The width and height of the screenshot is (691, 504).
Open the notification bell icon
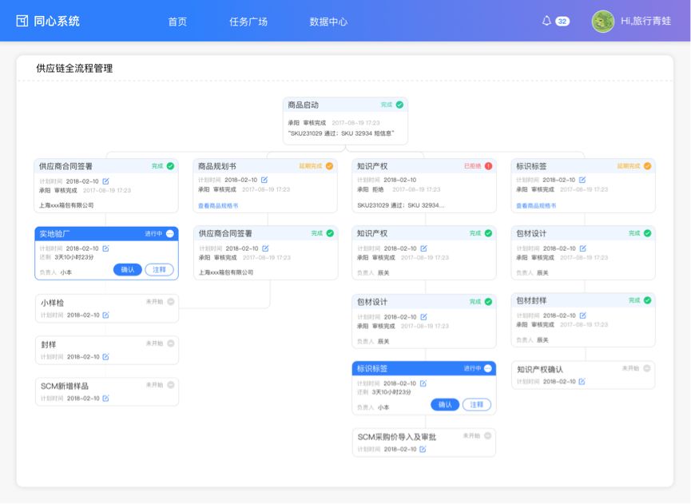pos(546,21)
